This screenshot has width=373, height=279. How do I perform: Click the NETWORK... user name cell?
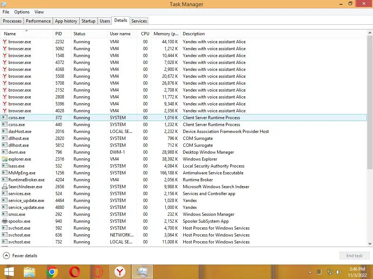click(122, 235)
